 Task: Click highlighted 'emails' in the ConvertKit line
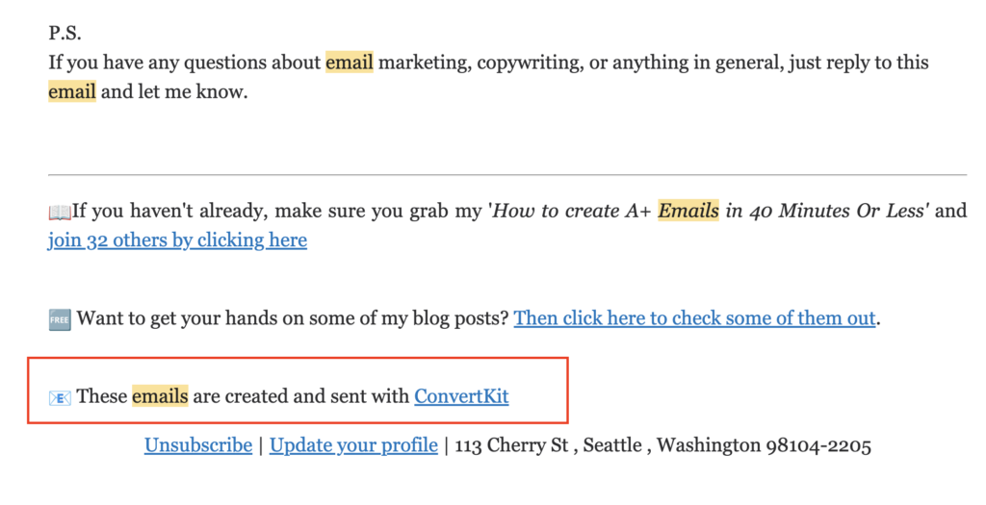(x=160, y=395)
